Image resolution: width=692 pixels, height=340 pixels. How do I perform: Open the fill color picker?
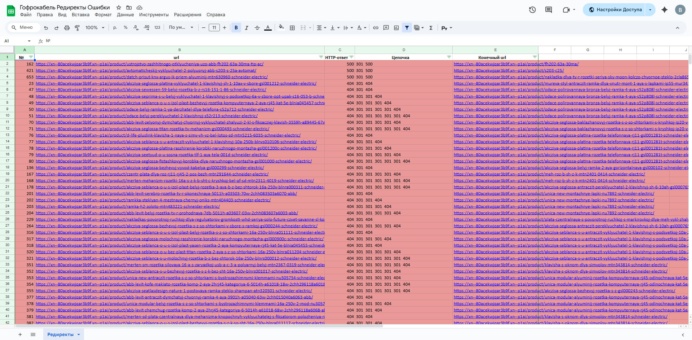(281, 28)
